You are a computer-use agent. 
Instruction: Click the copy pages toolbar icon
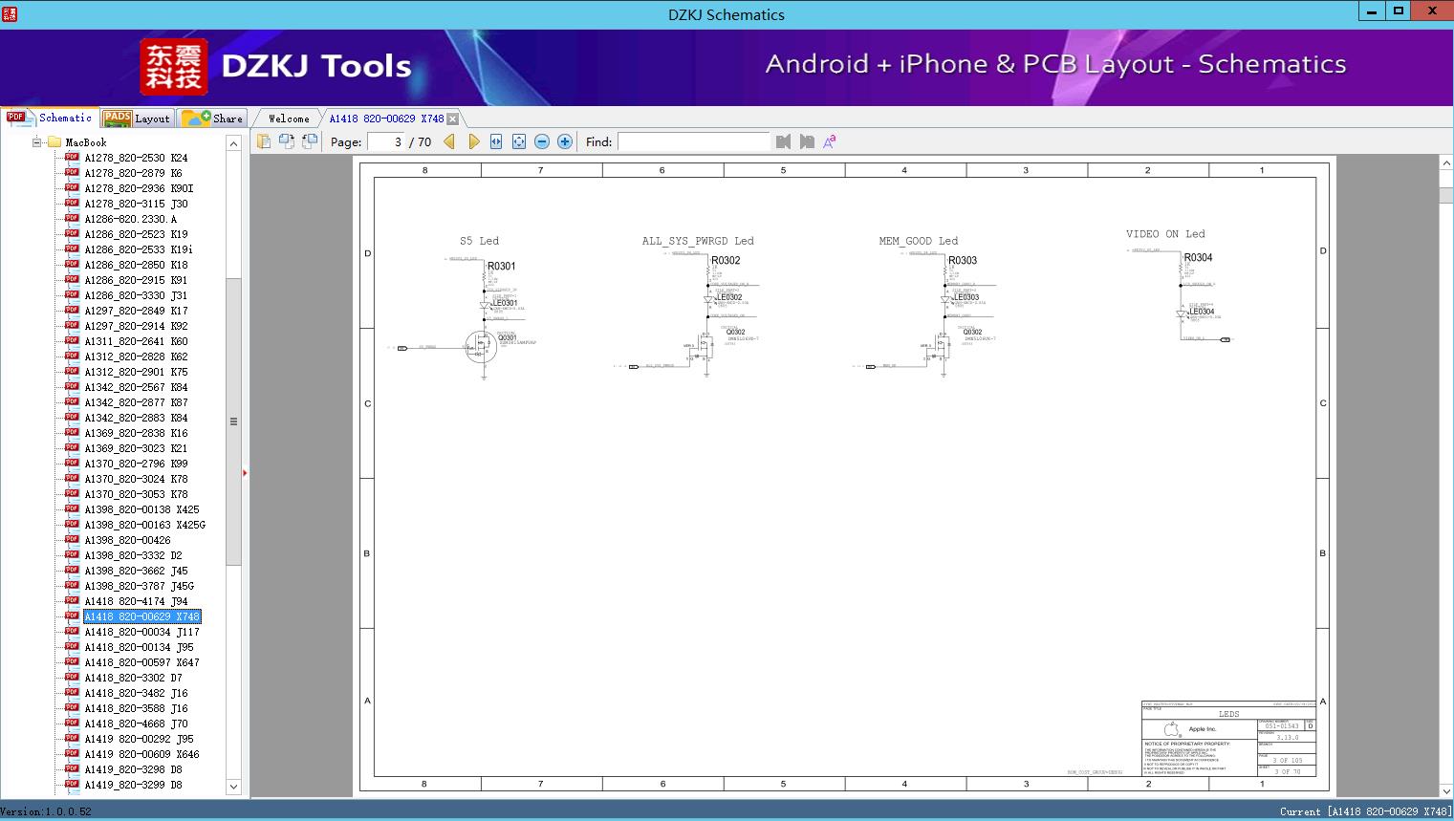263,141
